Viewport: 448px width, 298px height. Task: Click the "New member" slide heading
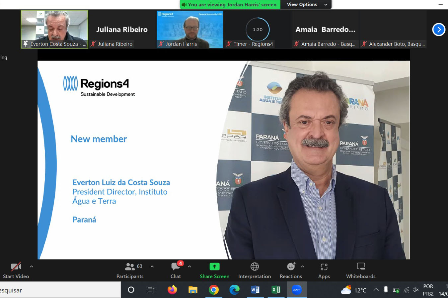[x=99, y=139]
